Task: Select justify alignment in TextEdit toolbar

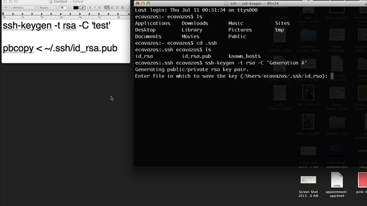Action: click(x=122, y=7)
